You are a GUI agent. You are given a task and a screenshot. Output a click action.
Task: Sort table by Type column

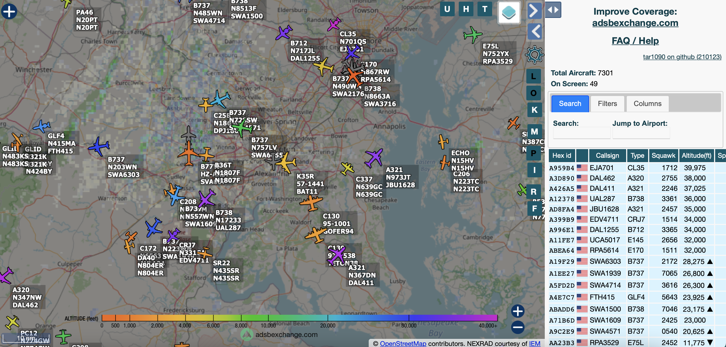point(637,156)
